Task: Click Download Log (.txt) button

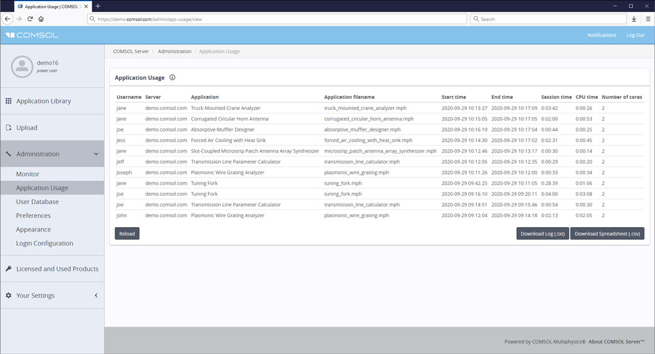Action: [542, 234]
